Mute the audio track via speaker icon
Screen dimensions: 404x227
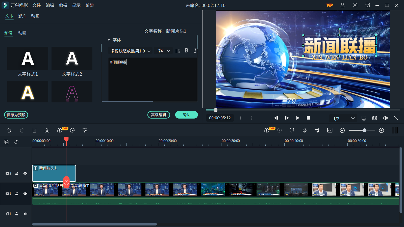pos(25,214)
